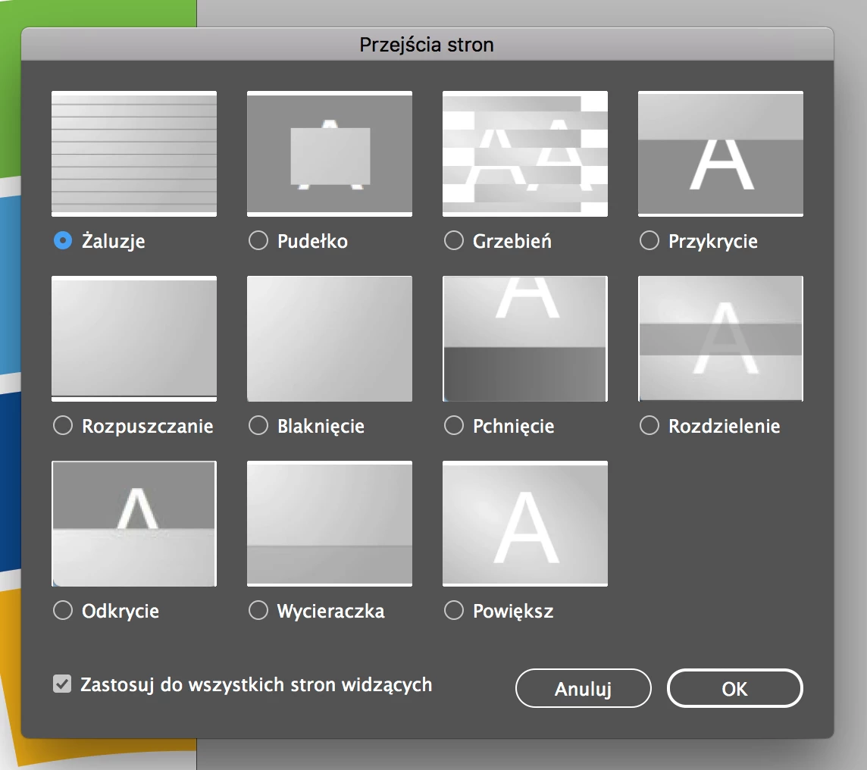
Task: Click the Pchnięcie transition preview thumbnail
Action: 525,339
